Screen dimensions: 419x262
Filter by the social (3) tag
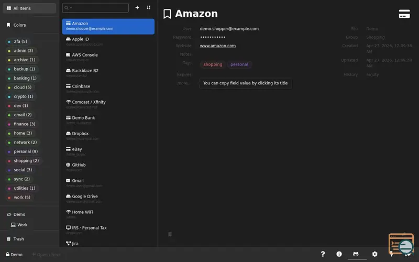click(x=20, y=170)
